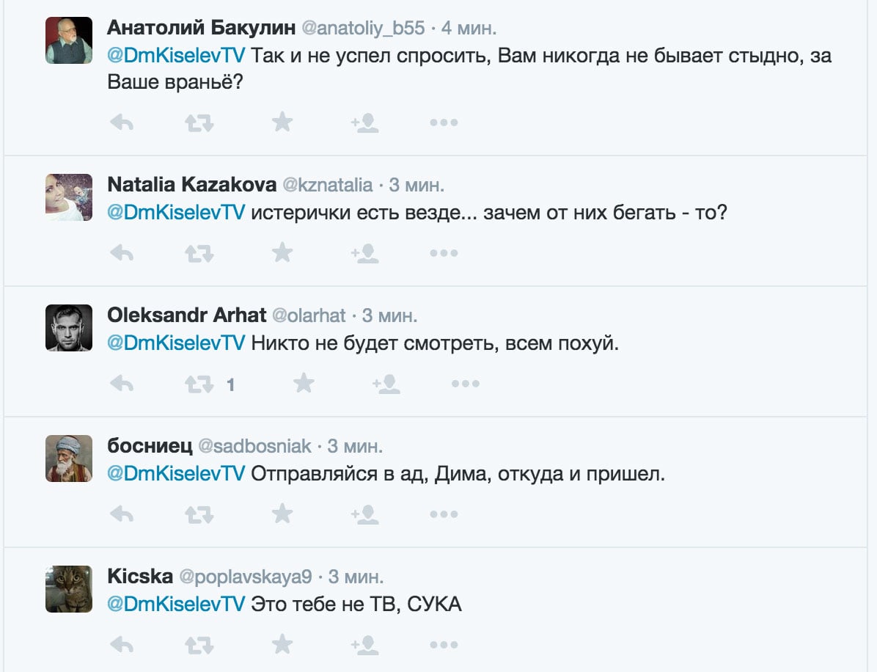Click Oleksandr Arhat's profile avatar

pos(69,327)
